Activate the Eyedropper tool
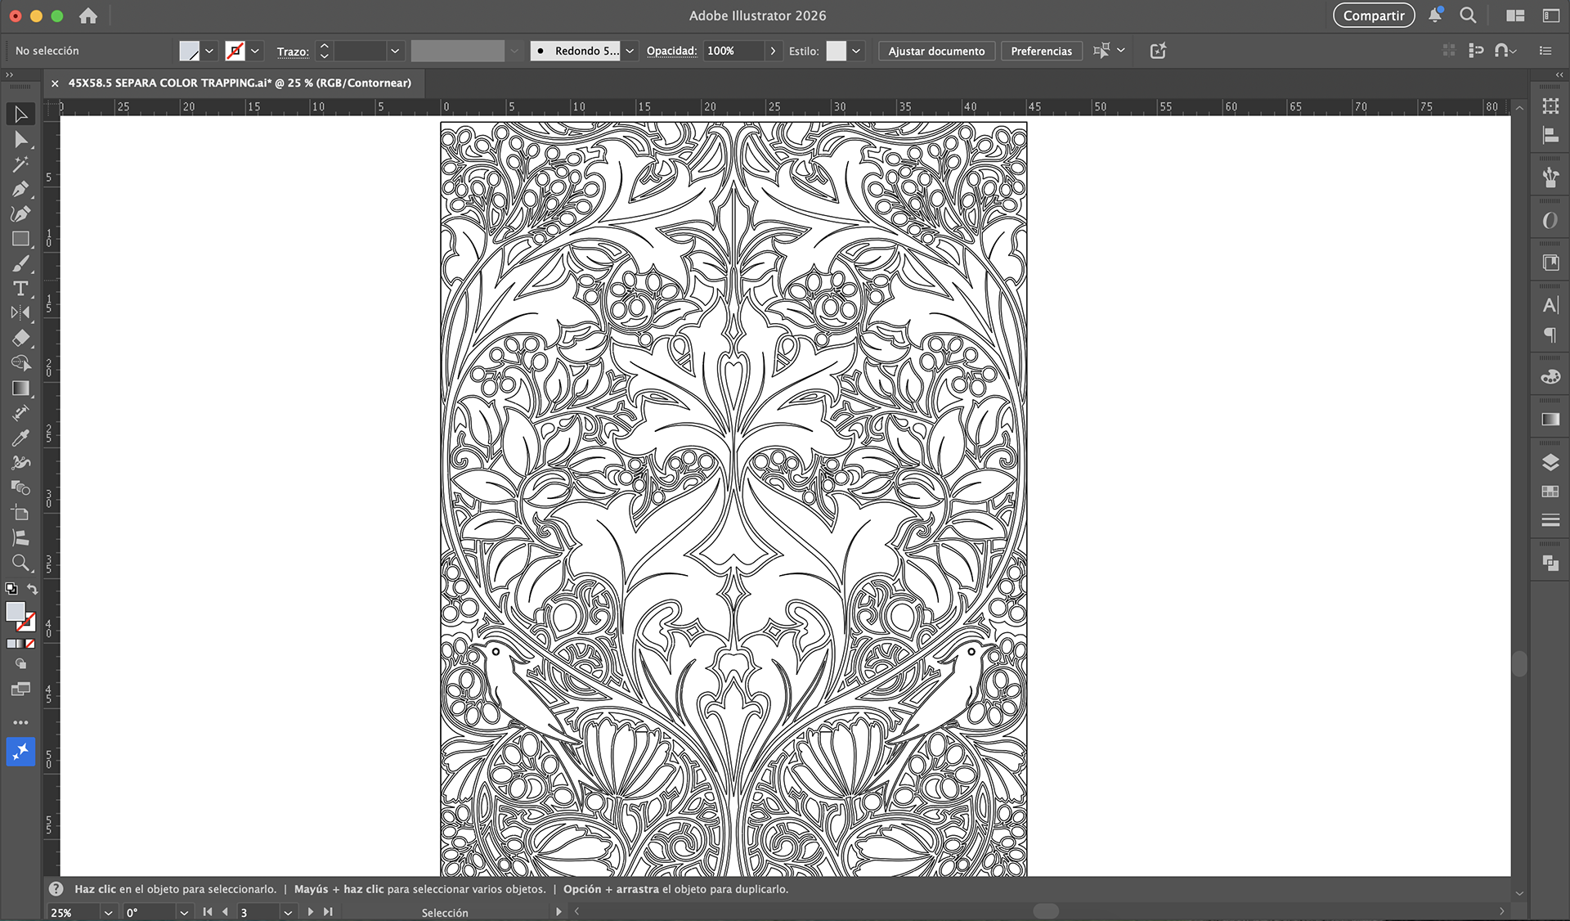1570x921 pixels. tap(20, 438)
